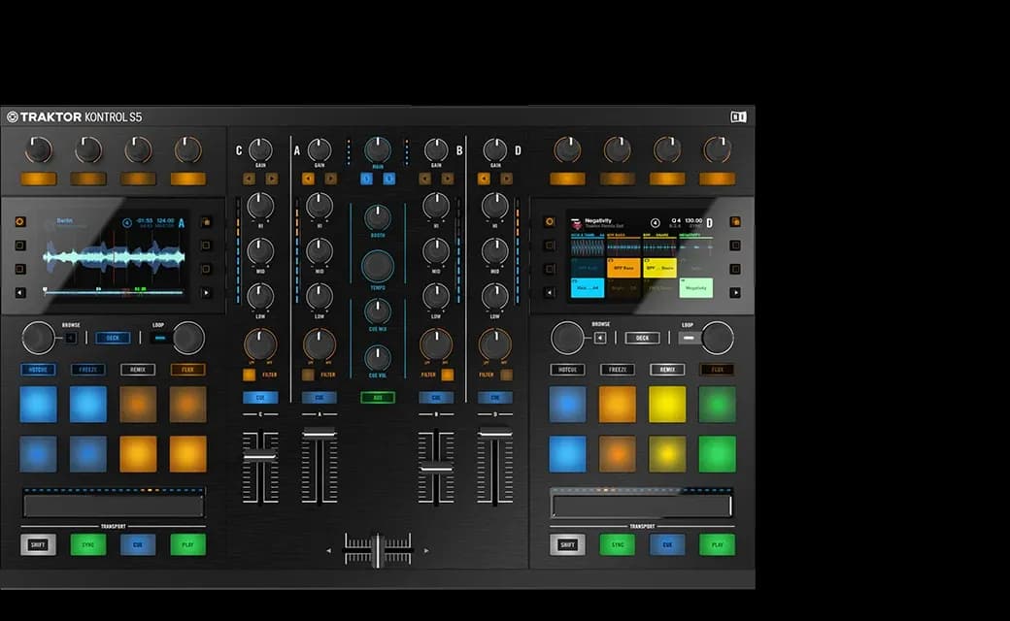Tap the left display's right-arrow side button
Image resolution: width=1010 pixels, height=621 pixels.
pyautogui.click(x=206, y=292)
